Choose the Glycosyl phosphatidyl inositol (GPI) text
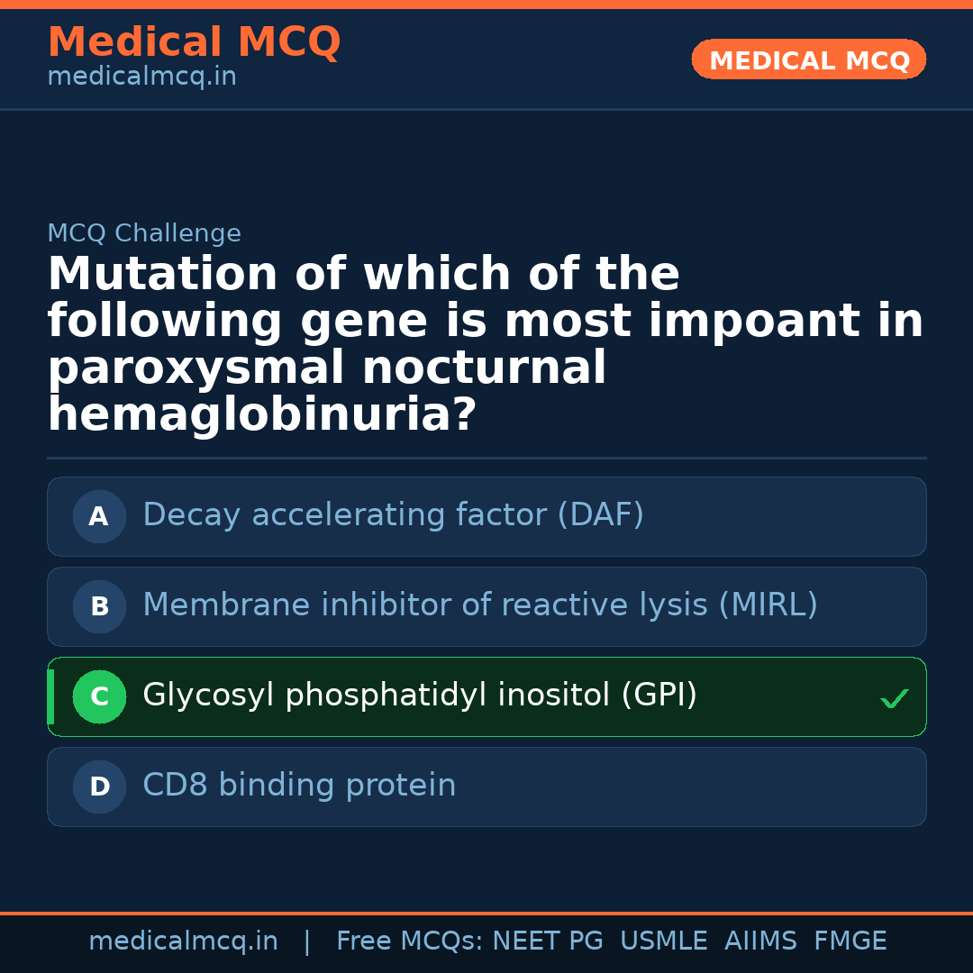 [x=420, y=696]
